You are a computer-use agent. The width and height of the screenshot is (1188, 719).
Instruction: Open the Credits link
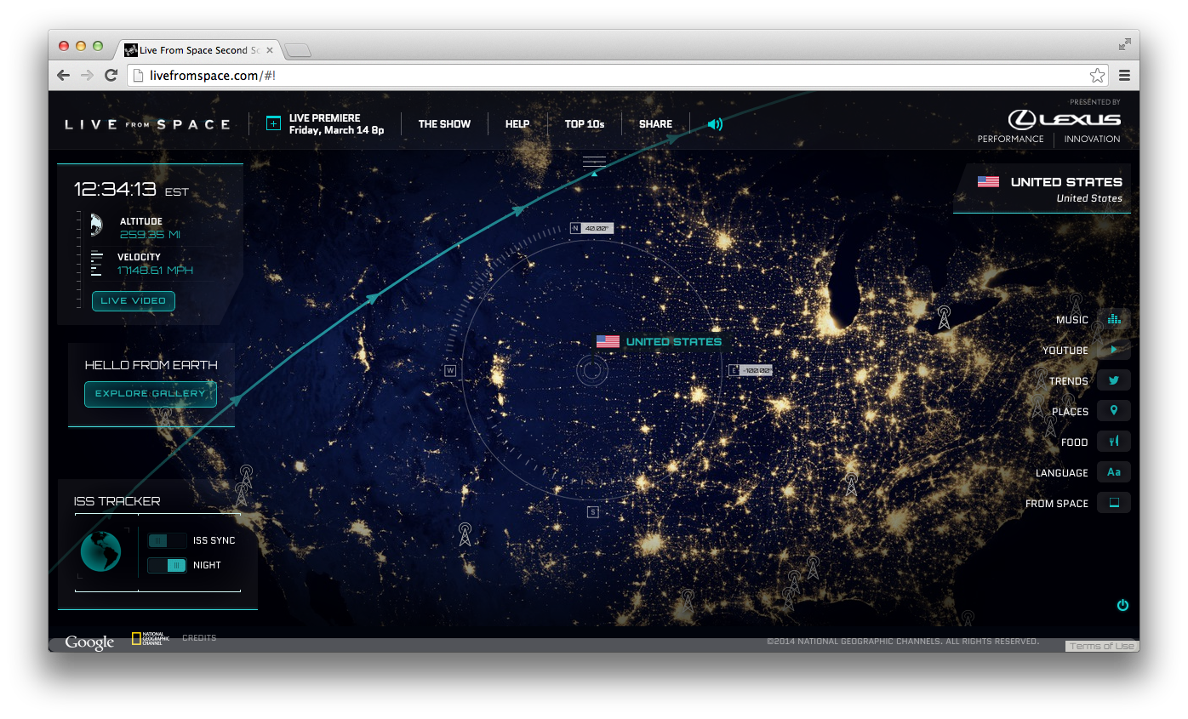199,638
